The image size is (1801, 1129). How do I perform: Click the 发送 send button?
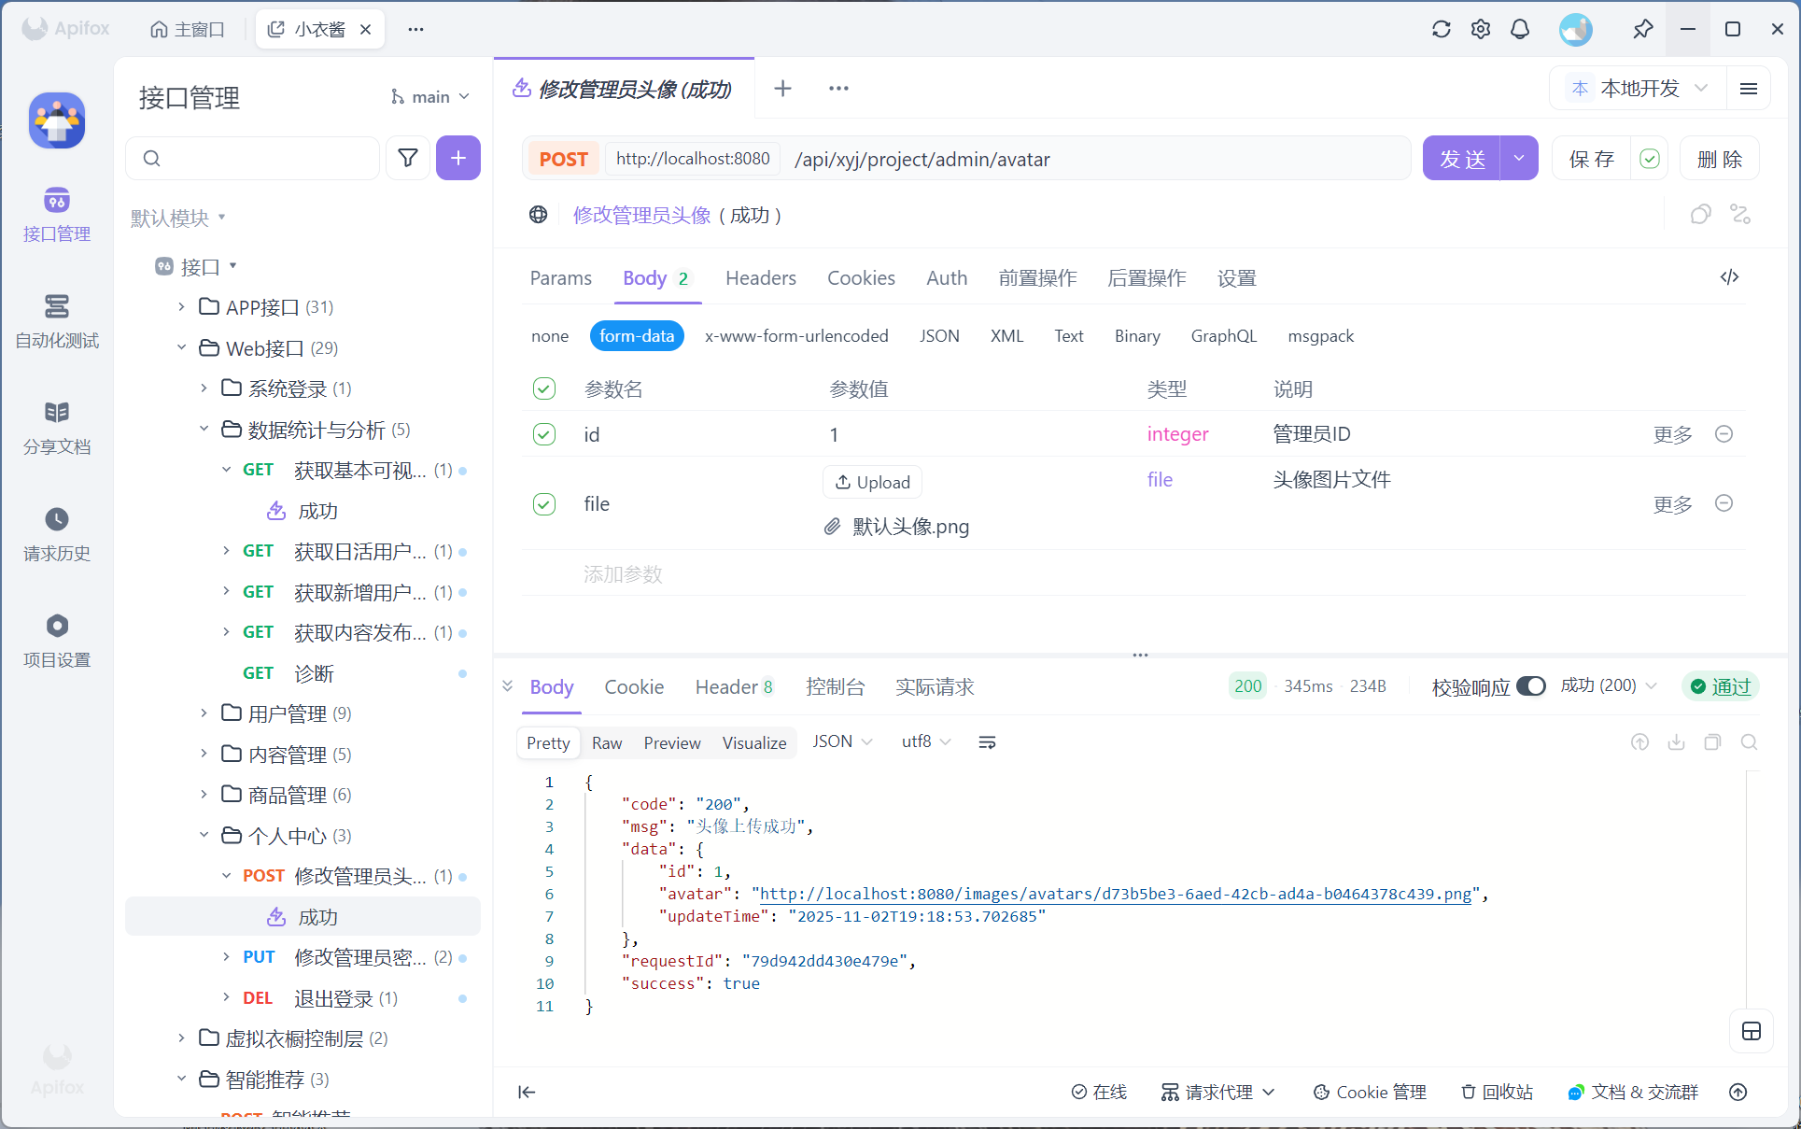(x=1461, y=159)
